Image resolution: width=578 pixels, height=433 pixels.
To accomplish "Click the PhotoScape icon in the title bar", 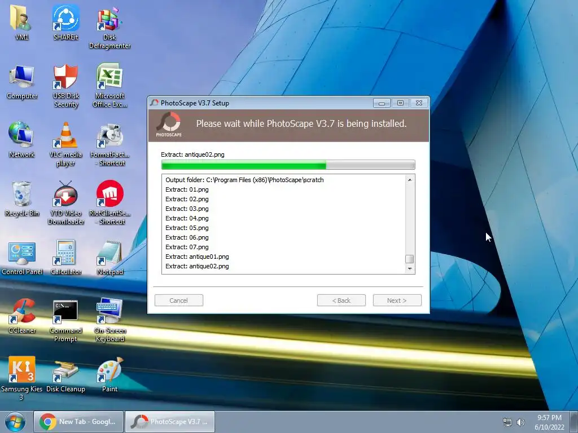I will point(154,103).
